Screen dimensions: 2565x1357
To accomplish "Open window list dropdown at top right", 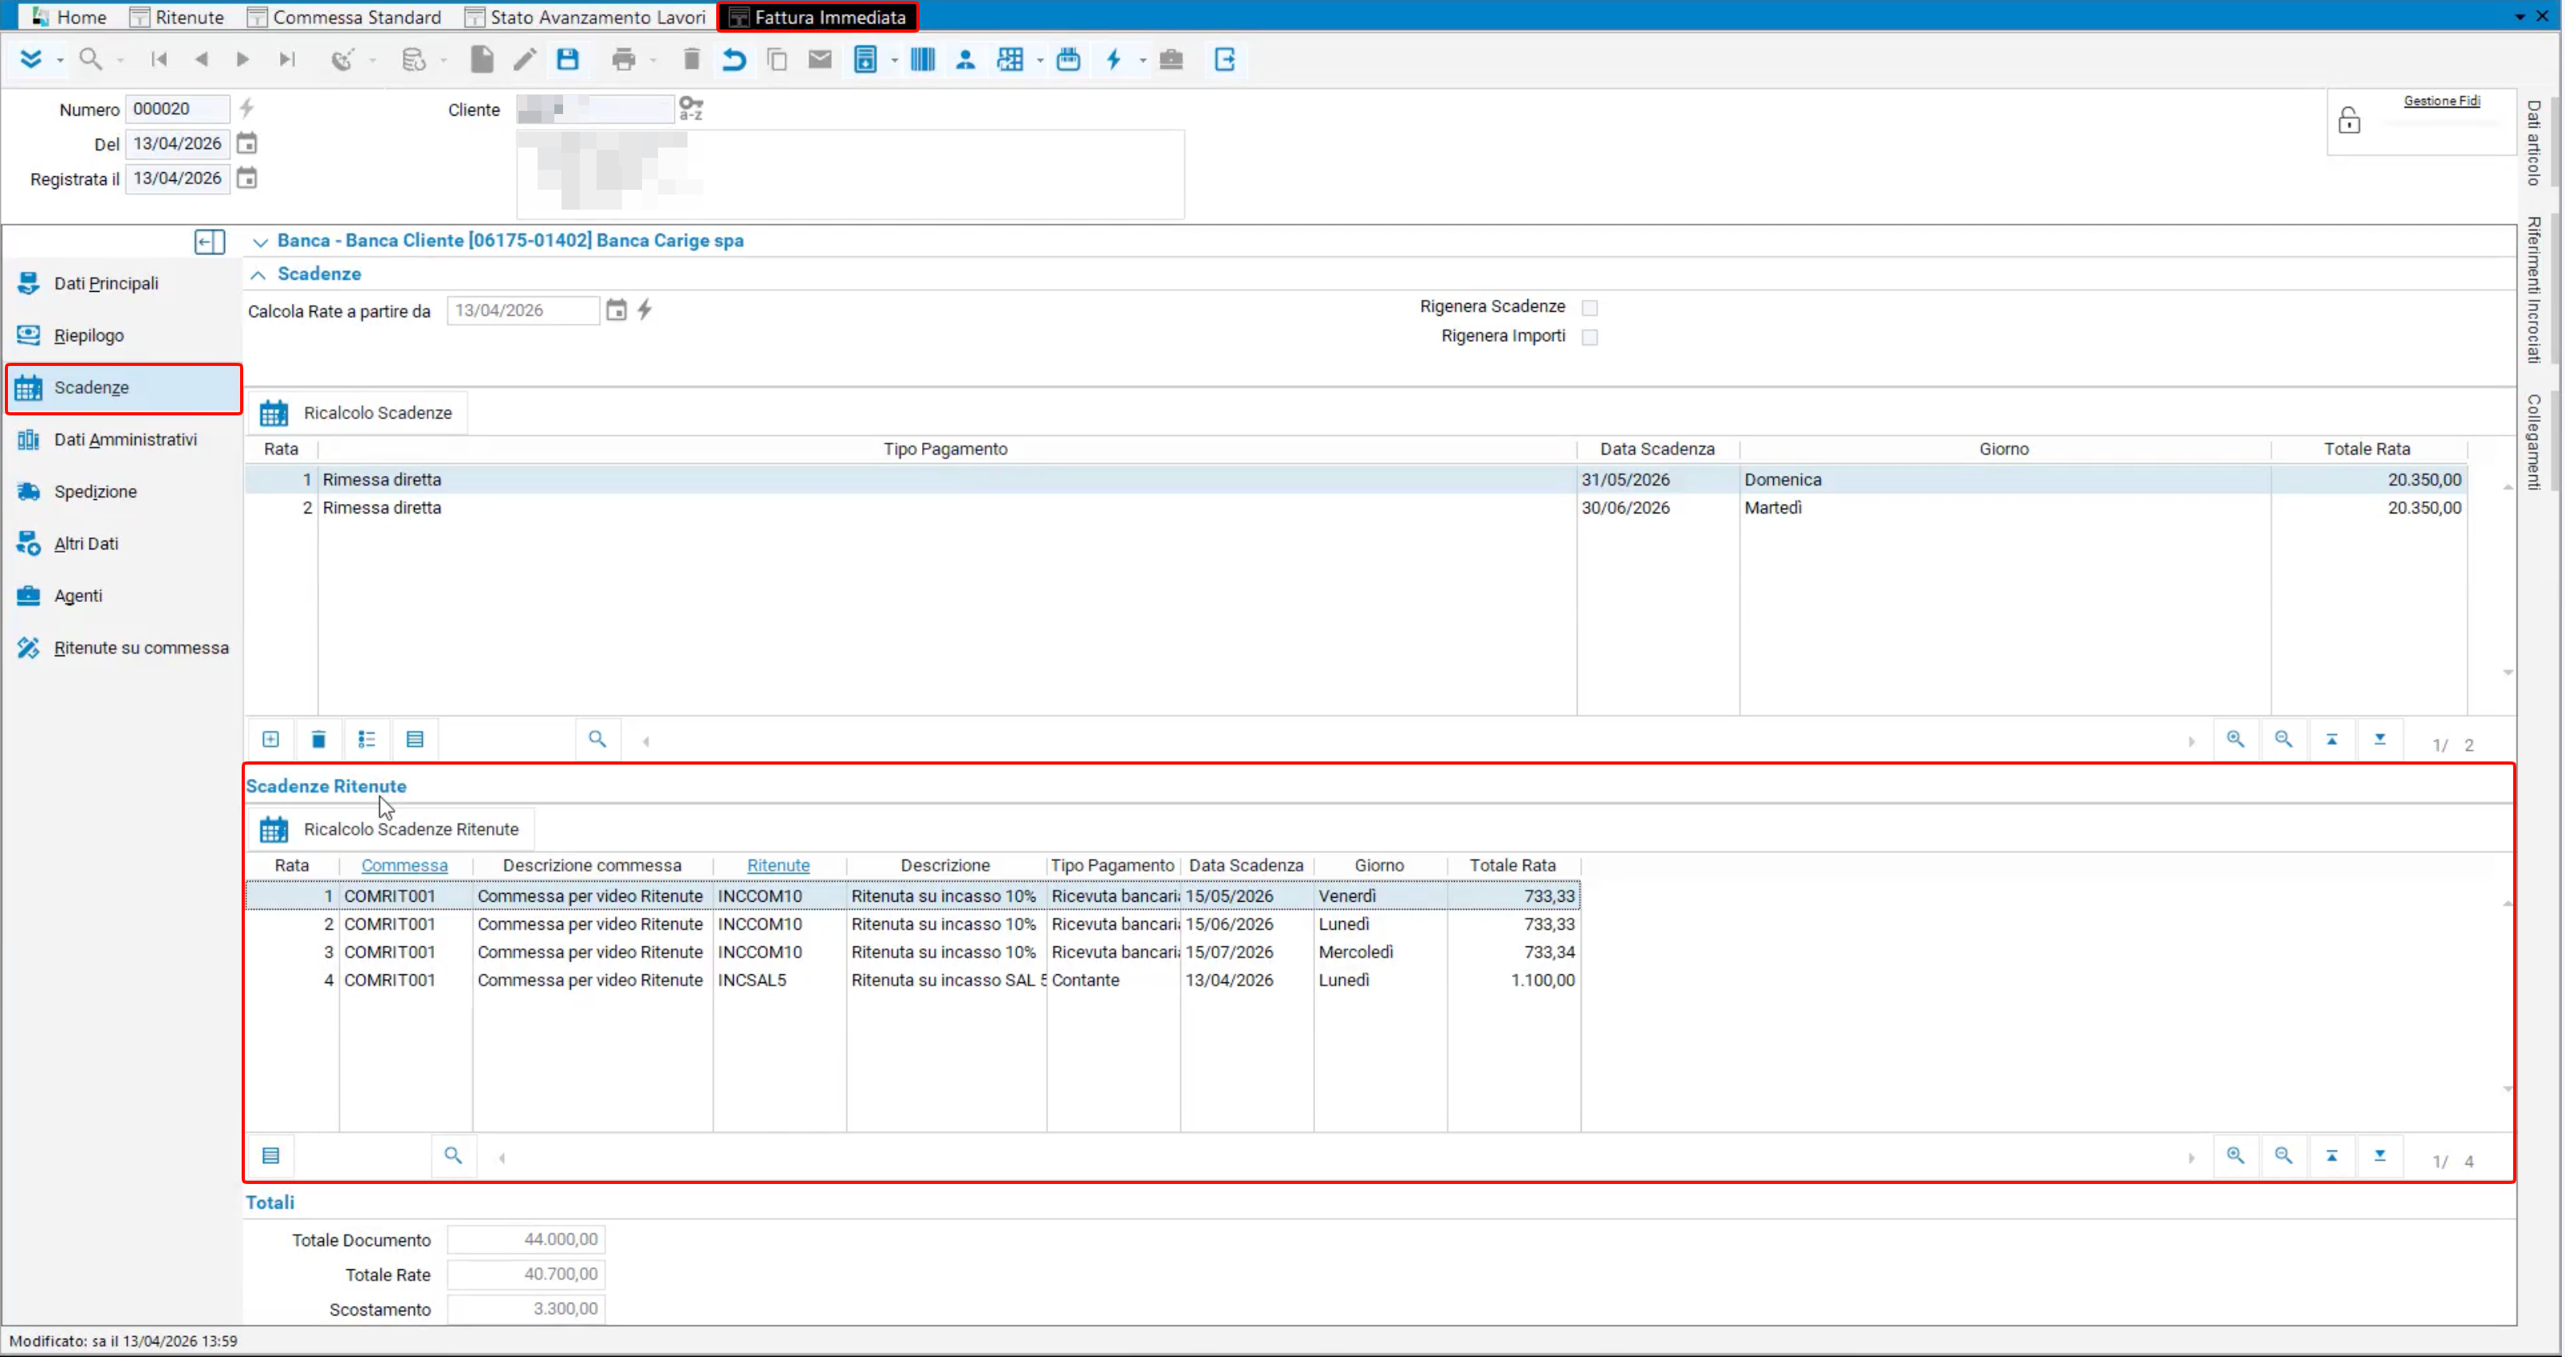I will pyautogui.click(x=2520, y=17).
